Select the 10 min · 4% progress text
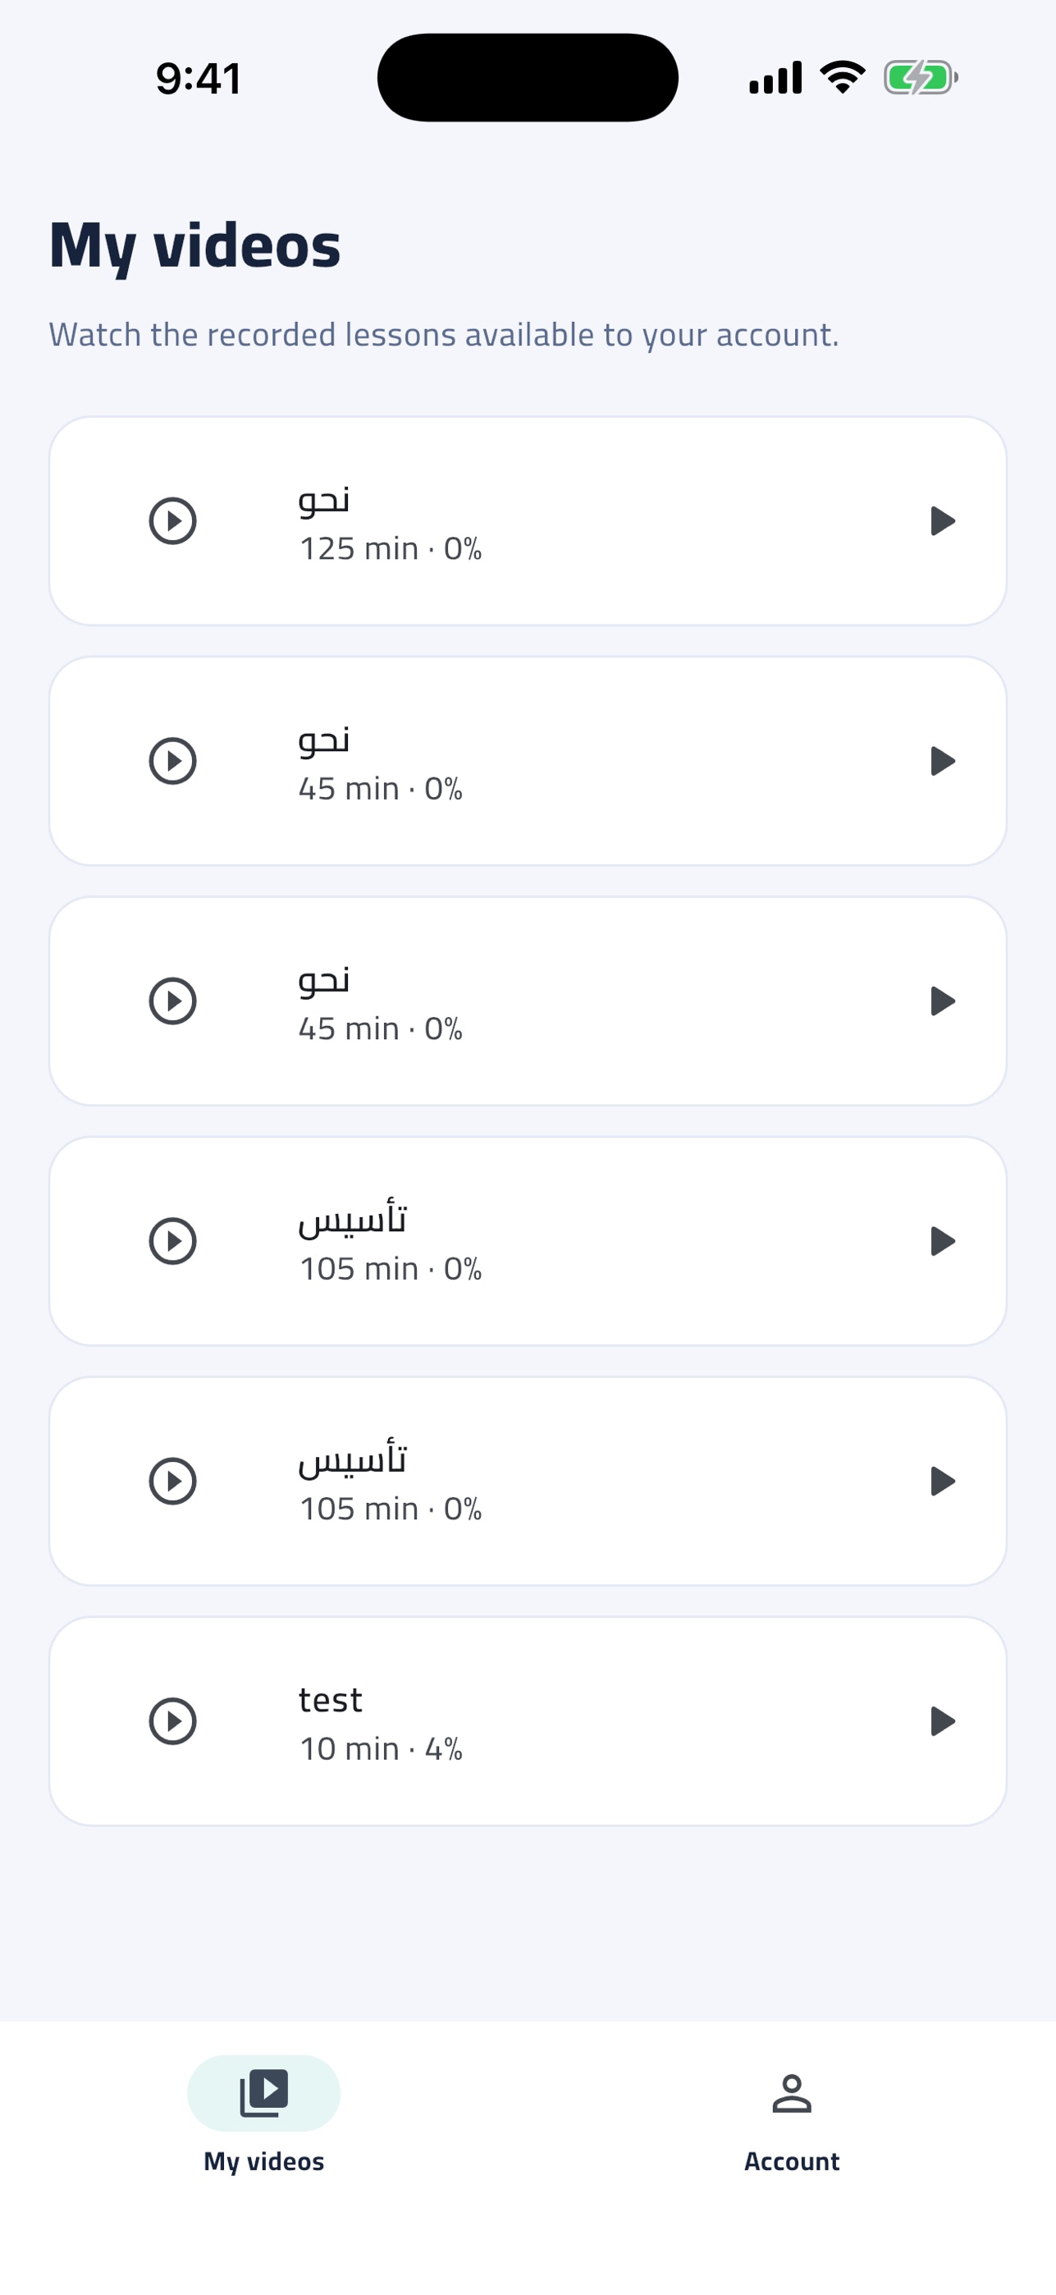This screenshot has width=1056, height=2295. [x=380, y=1749]
